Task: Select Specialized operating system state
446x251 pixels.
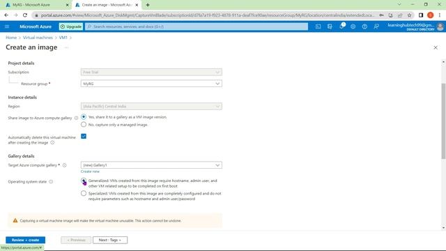Action: pos(84,194)
